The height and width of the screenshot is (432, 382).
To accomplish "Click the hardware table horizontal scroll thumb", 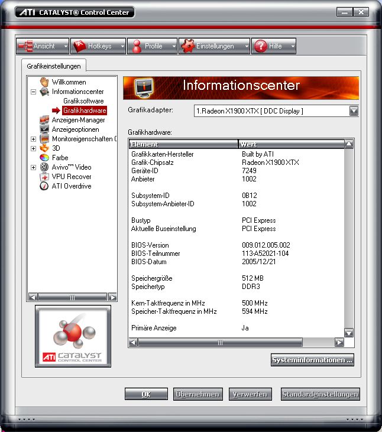I will [x=220, y=342].
